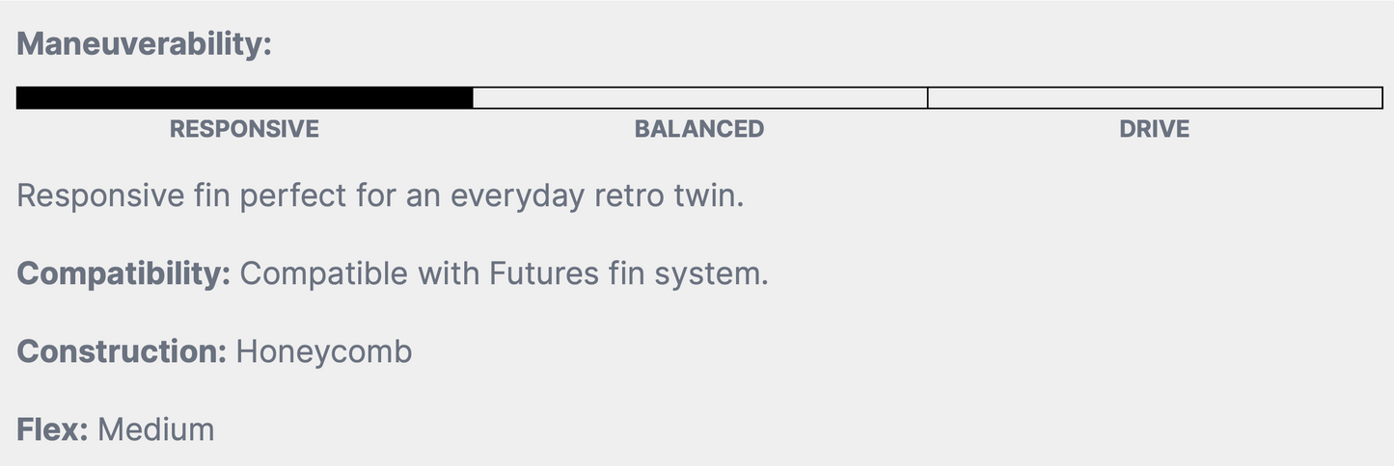Click the bold Flex label

click(x=53, y=429)
